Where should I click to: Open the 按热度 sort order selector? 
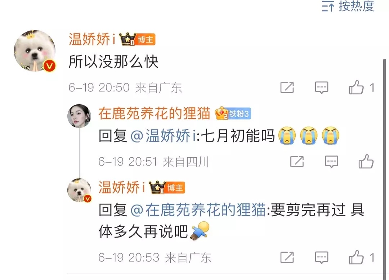pos(348,6)
